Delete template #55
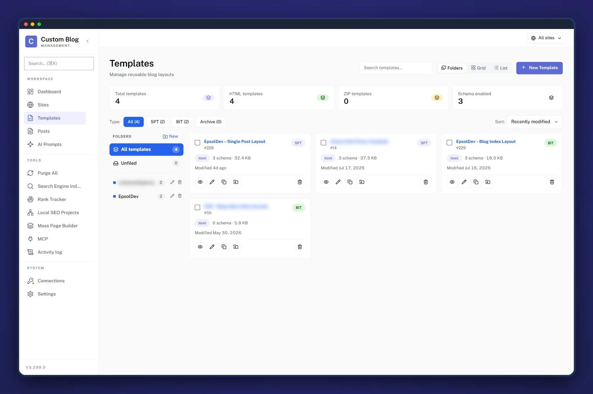The width and height of the screenshot is (593, 394). tap(300, 247)
